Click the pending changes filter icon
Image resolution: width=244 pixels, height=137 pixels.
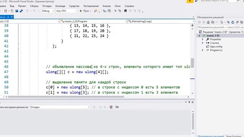[222, 22]
